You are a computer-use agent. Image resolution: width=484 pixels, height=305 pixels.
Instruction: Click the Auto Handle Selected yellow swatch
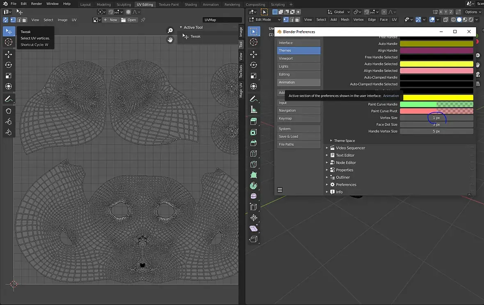point(436,64)
